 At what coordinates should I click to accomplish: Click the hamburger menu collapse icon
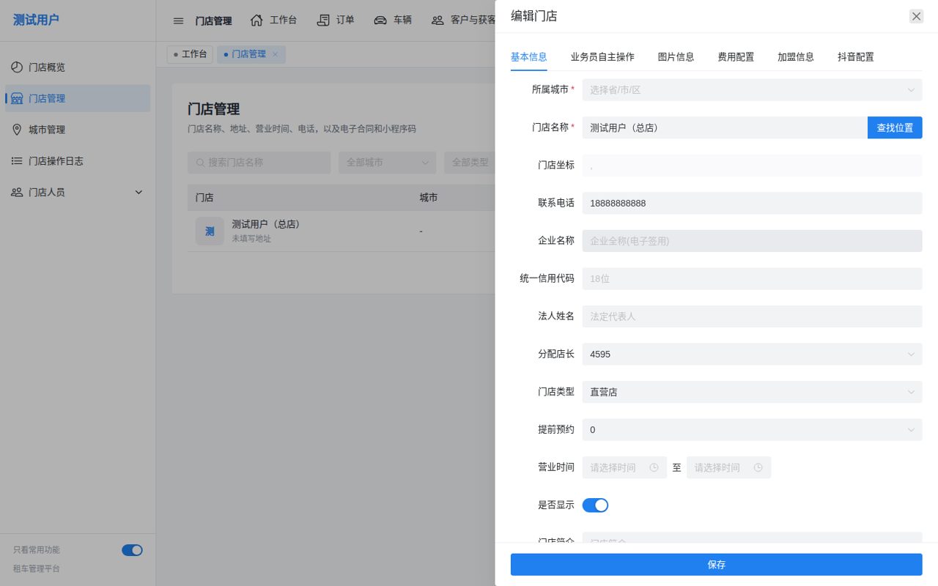click(178, 21)
